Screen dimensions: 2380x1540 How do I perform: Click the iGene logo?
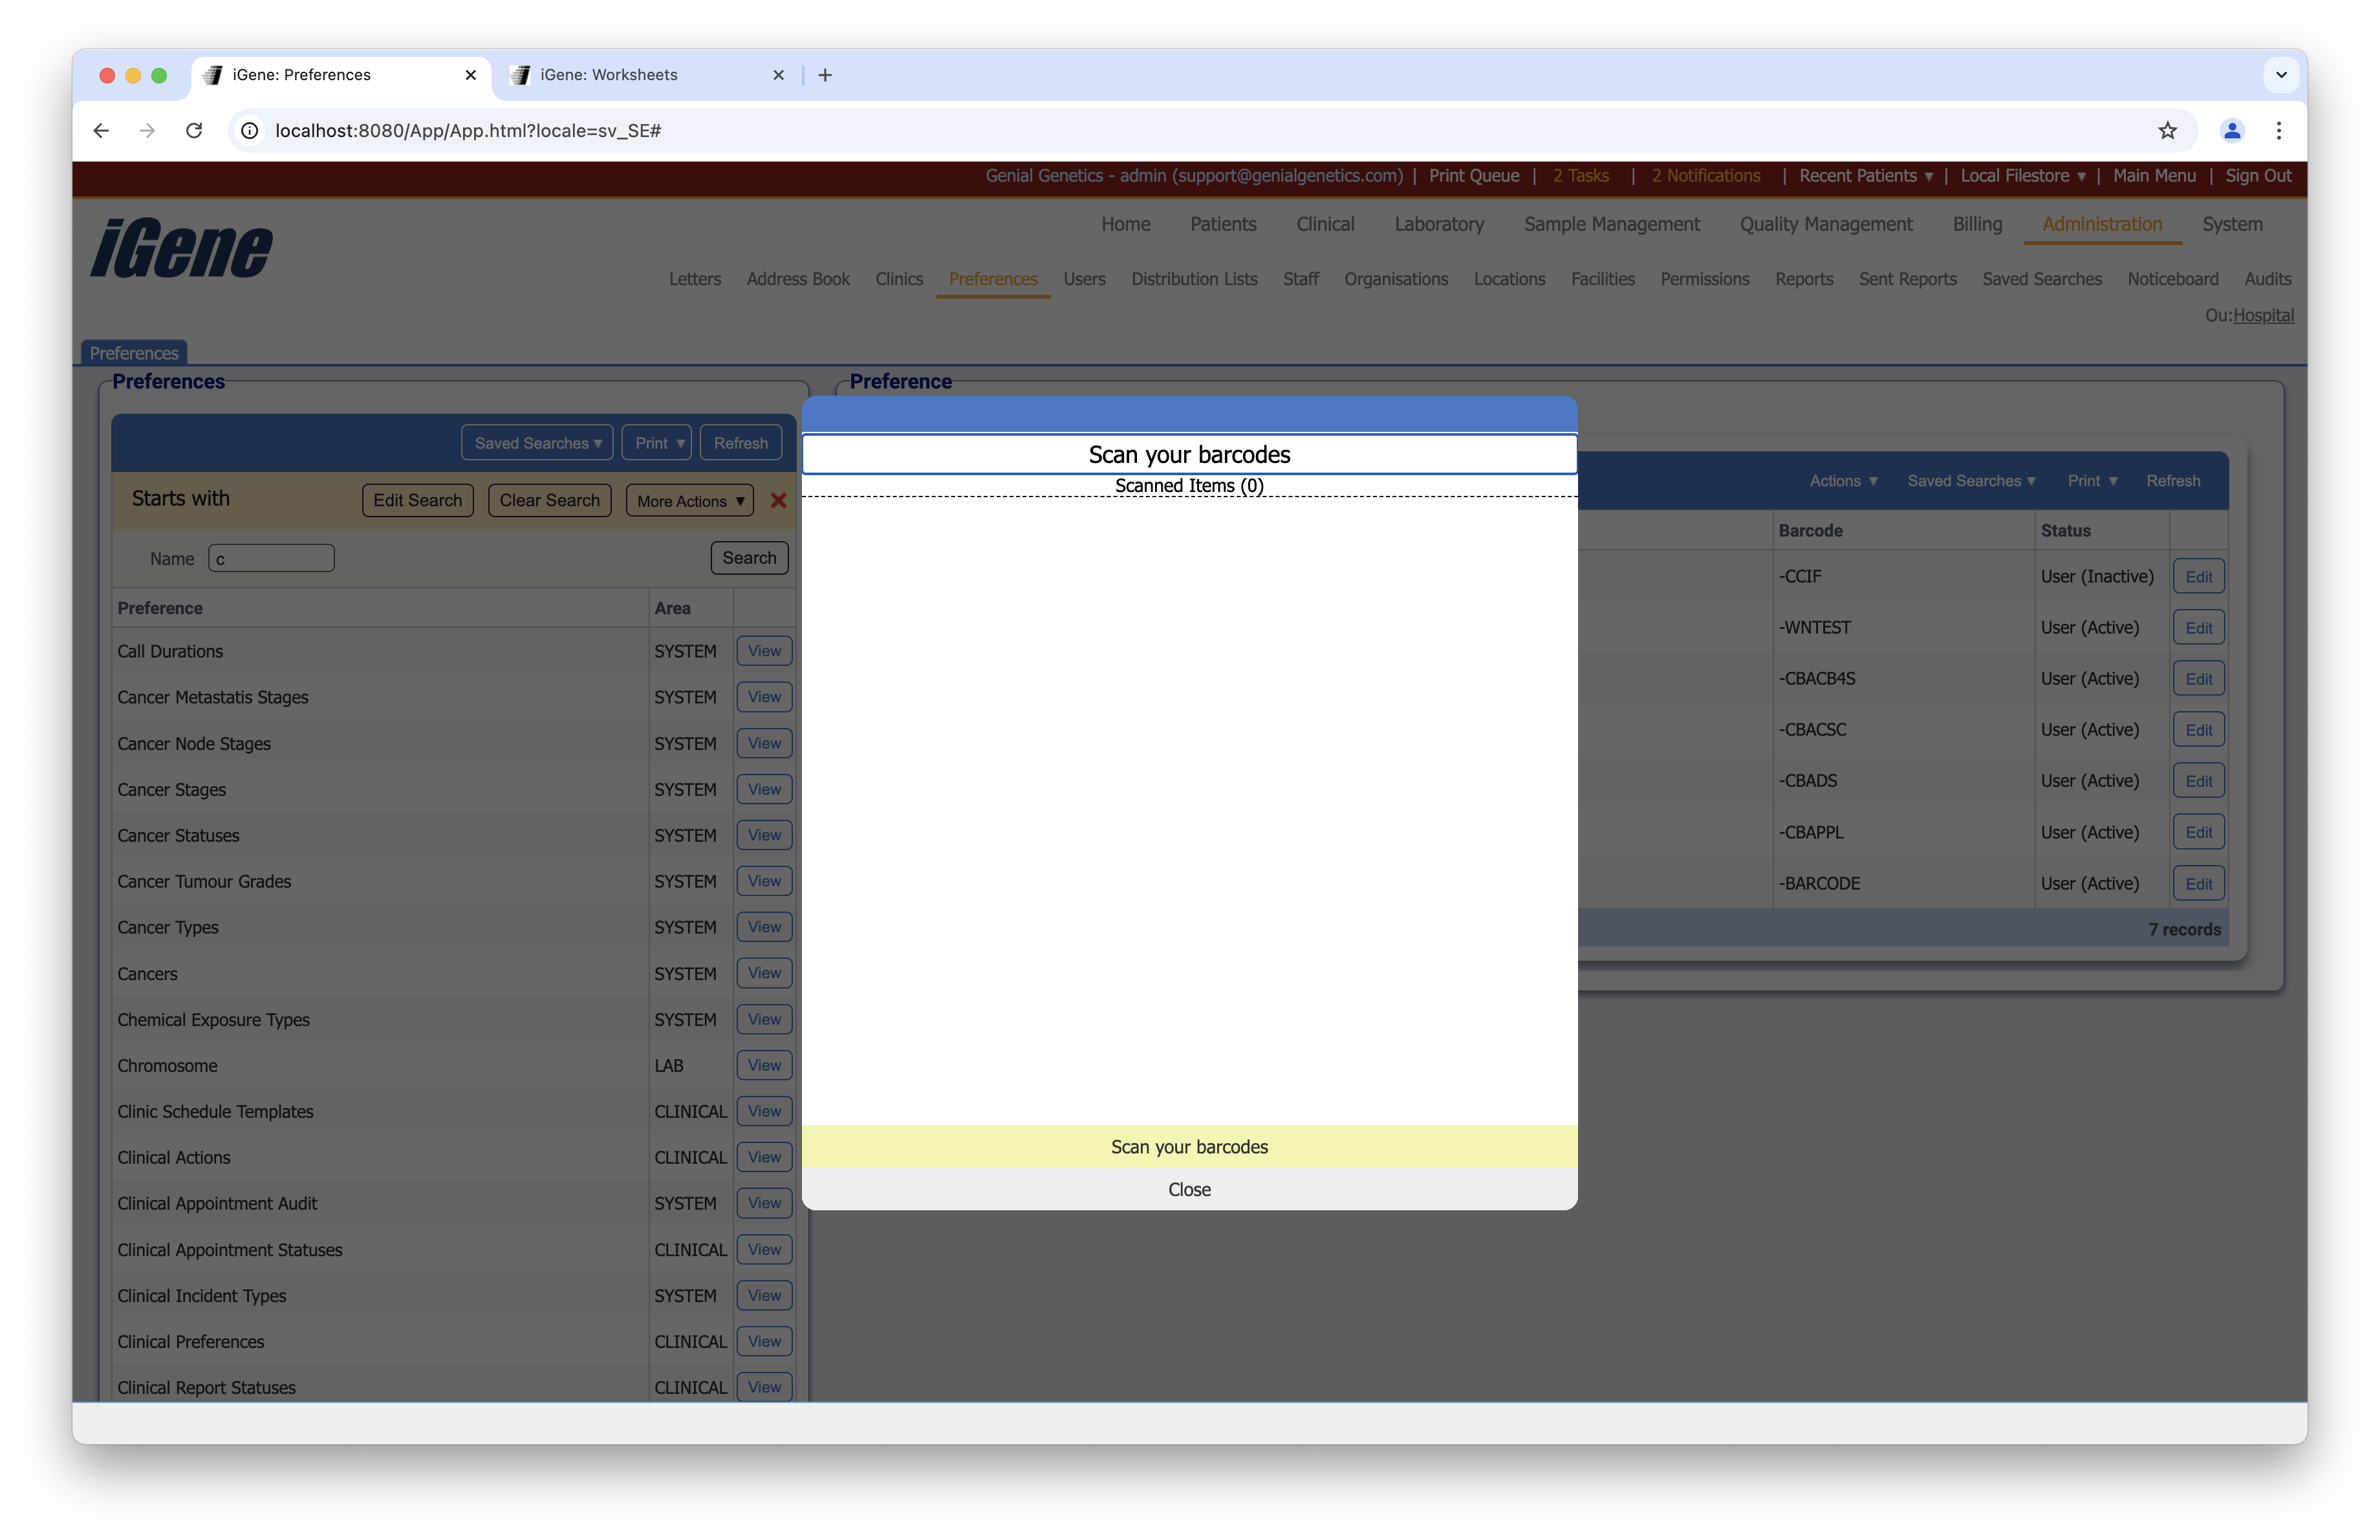(x=181, y=249)
